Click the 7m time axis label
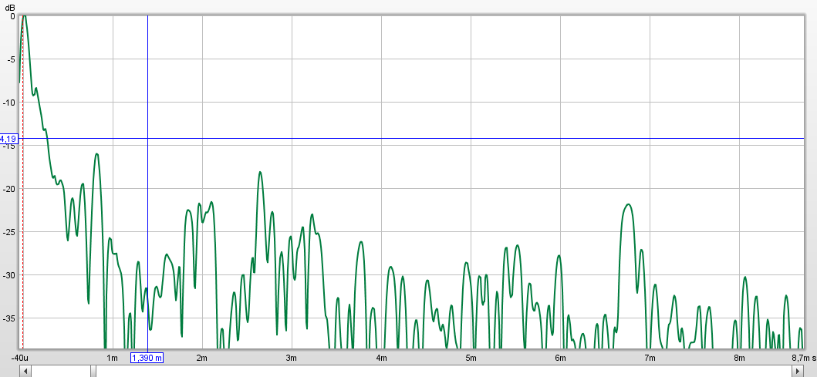The image size is (817, 377). (x=650, y=358)
